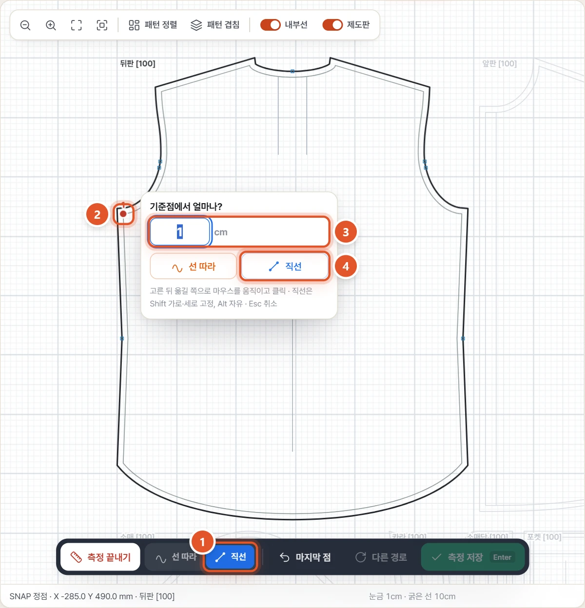Viewport: 585px width, 608px height.
Task: Select 패턴 겹침 pattern overlap tool
Action: point(215,25)
